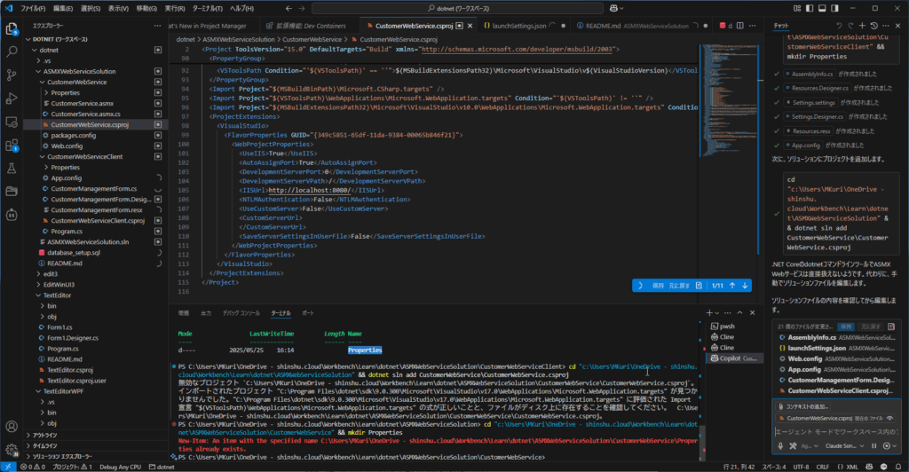Image resolution: width=909 pixels, height=472 pixels.
Task: Open the chat mode Agent dropdown
Action: (810, 446)
